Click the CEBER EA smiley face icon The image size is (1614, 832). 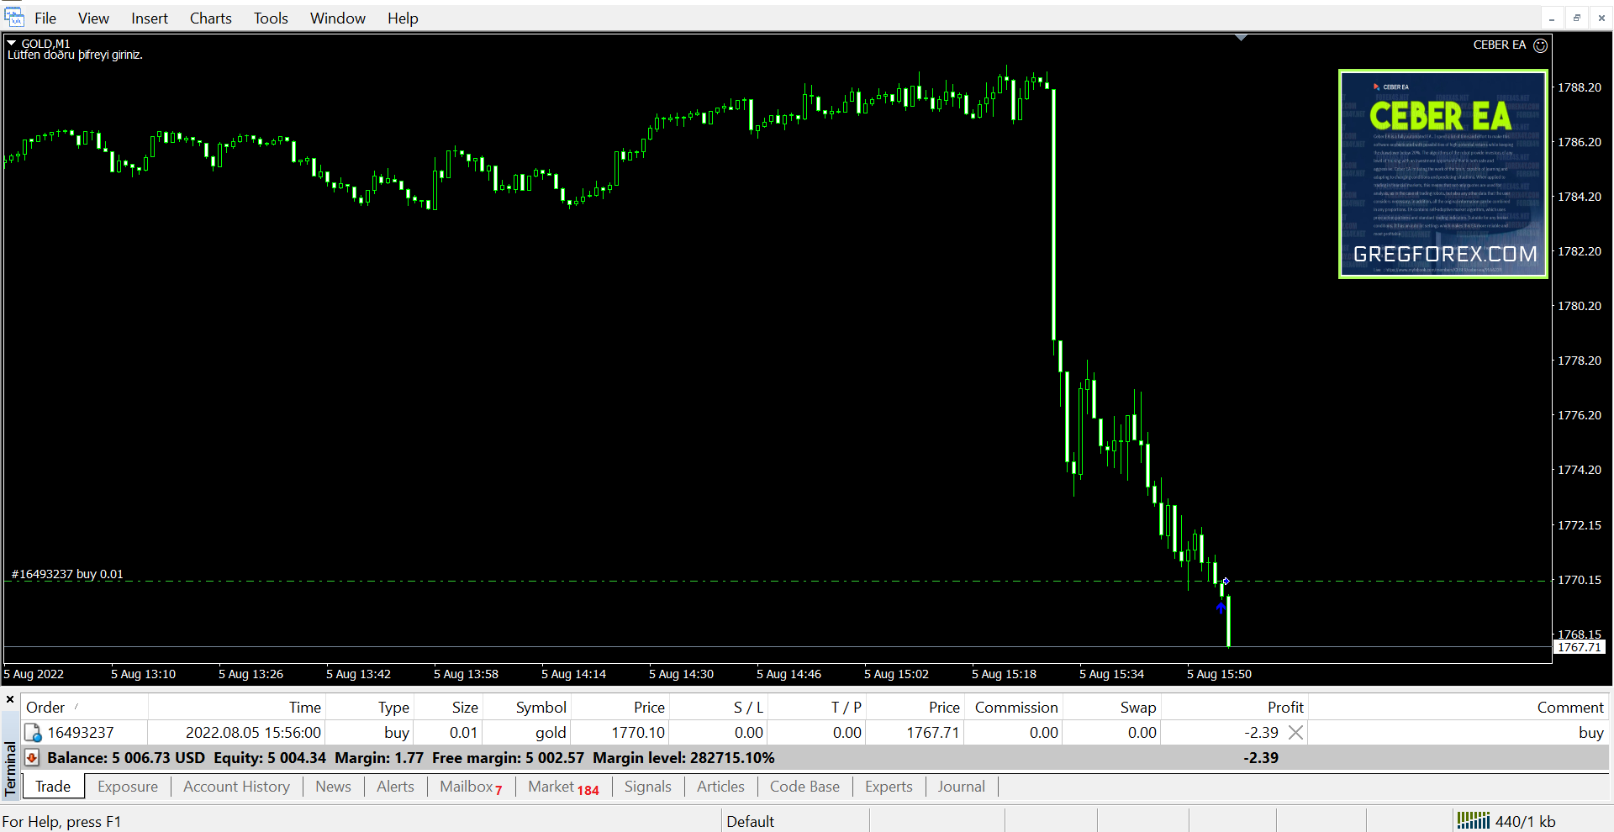click(x=1540, y=45)
